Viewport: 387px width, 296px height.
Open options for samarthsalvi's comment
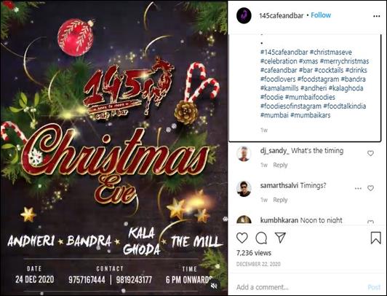(x=358, y=188)
